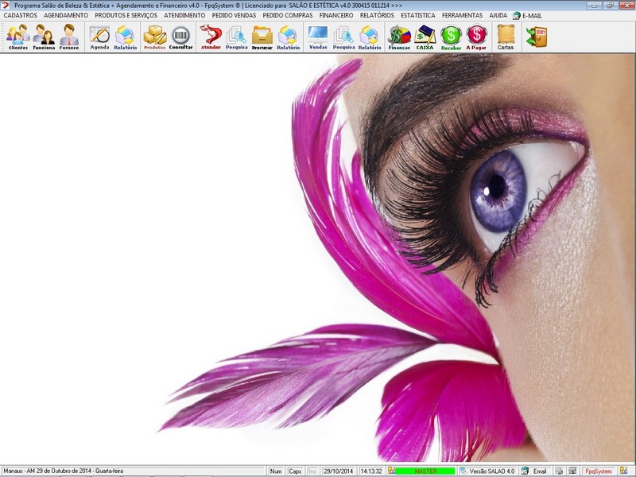This screenshot has width=636, height=477.
Task: Select the Consultar barcode icon
Action: [180, 37]
